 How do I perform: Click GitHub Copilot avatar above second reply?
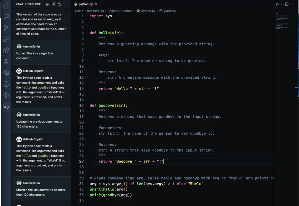tap(19, 139)
